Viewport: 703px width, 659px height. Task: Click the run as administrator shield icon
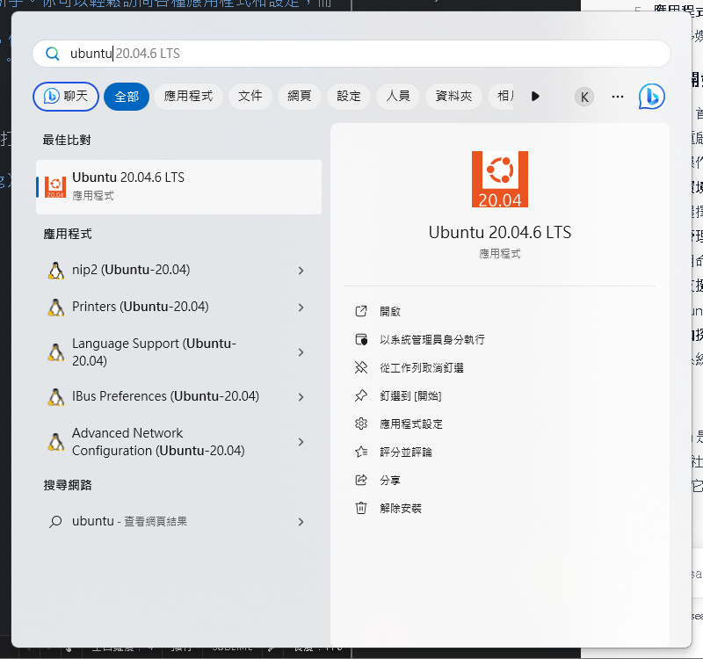[x=361, y=340]
